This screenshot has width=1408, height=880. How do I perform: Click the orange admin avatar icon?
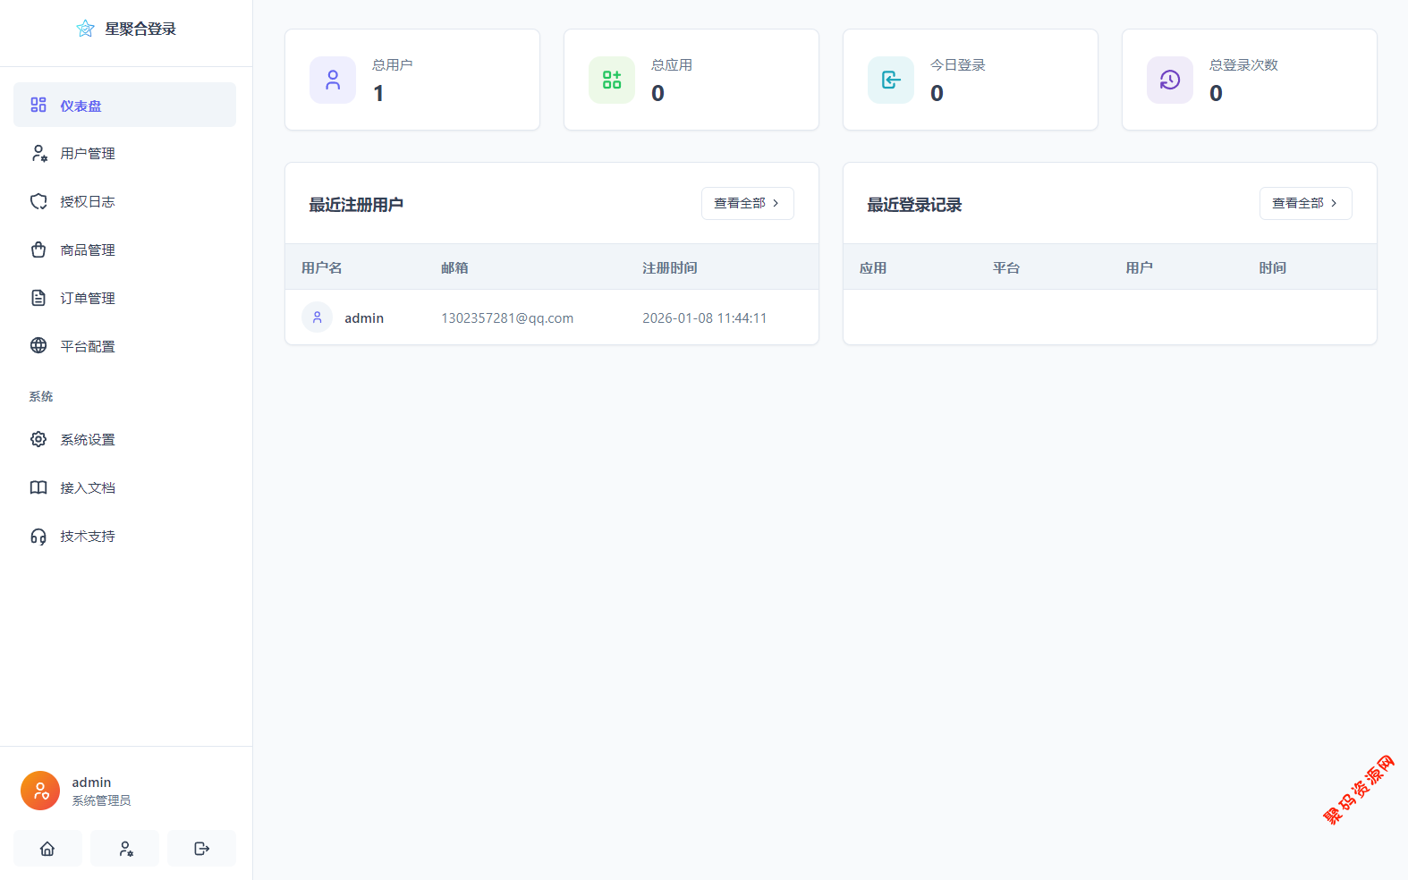pyautogui.click(x=40, y=791)
